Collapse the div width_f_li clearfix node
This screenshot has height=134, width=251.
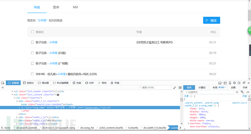[x=17, y=101]
